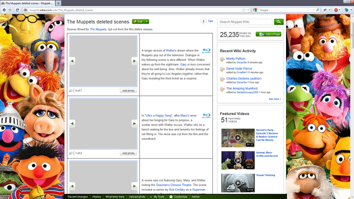Bookmark this page with the star icon
This screenshot has height=199, width=354.
243,10
